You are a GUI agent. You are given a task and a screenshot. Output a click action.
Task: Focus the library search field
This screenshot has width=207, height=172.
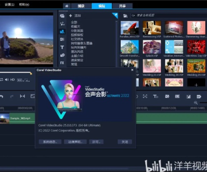tap(169, 15)
